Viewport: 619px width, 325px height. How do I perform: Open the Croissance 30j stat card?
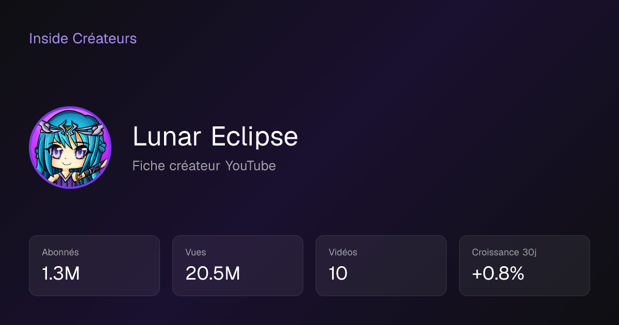525,266
